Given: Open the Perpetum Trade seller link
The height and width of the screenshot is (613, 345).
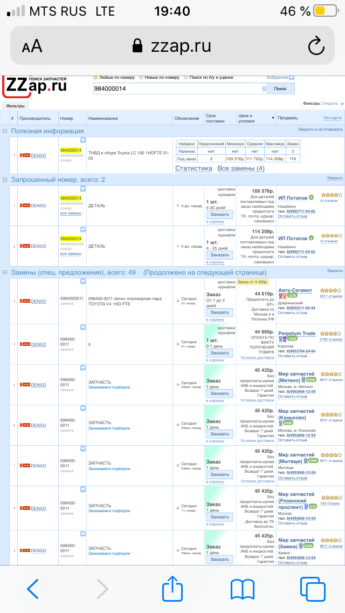Looking at the screenshot, I should point(297,333).
